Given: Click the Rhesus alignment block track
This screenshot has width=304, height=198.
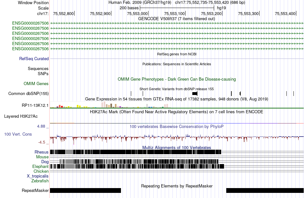Looking at the screenshot, I should coord(136,152).
